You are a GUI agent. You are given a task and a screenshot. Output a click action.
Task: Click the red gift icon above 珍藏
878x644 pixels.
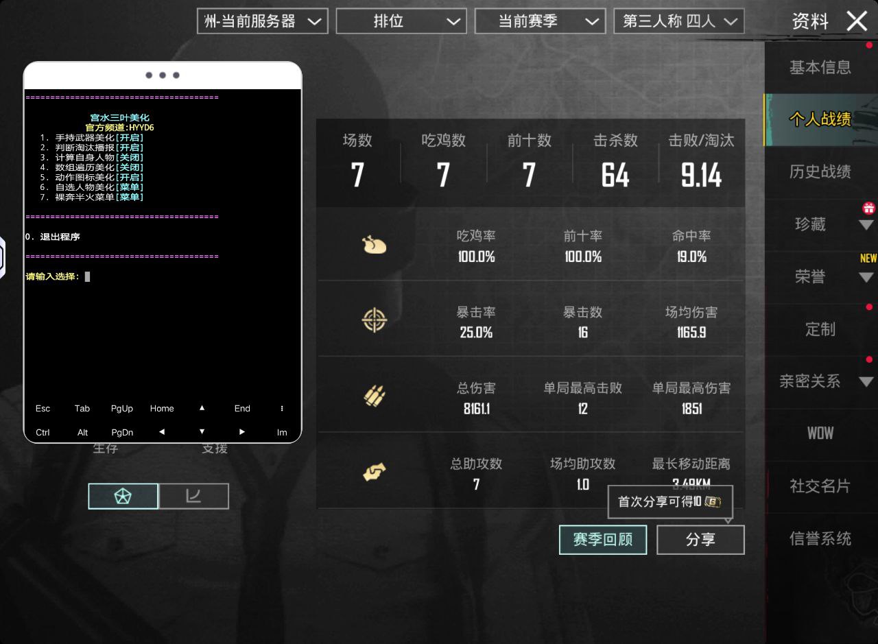868,208
